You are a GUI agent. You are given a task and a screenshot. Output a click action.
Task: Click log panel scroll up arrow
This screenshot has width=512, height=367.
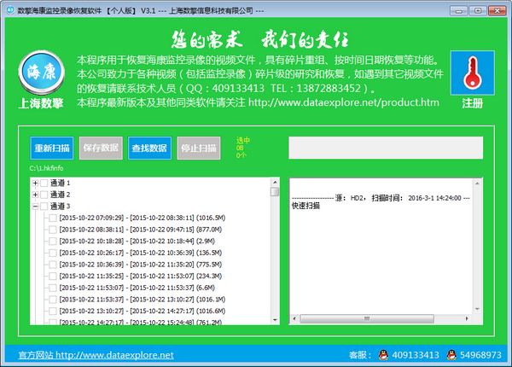pyautogui.click(x=477, y=183)
